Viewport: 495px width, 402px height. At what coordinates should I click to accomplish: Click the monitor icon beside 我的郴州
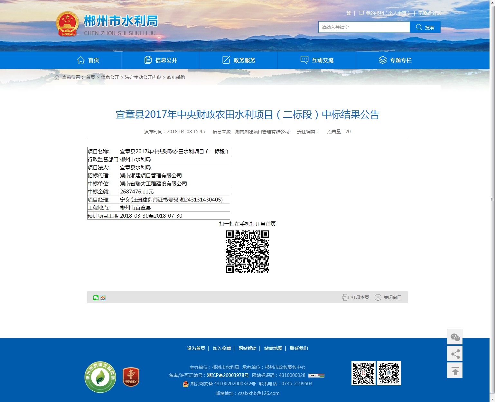pos(361,13)
